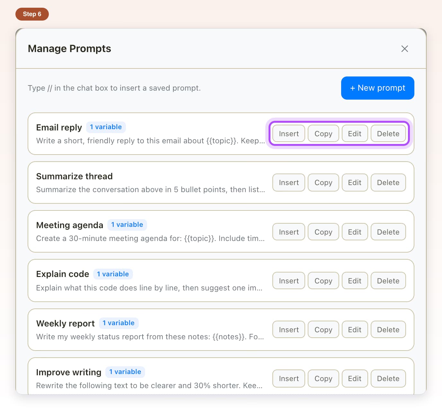
Task: Edit the Explain code prompt
Action: click(355, 281)
